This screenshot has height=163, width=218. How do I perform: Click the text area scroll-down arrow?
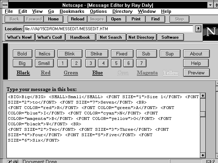[203, 155]
